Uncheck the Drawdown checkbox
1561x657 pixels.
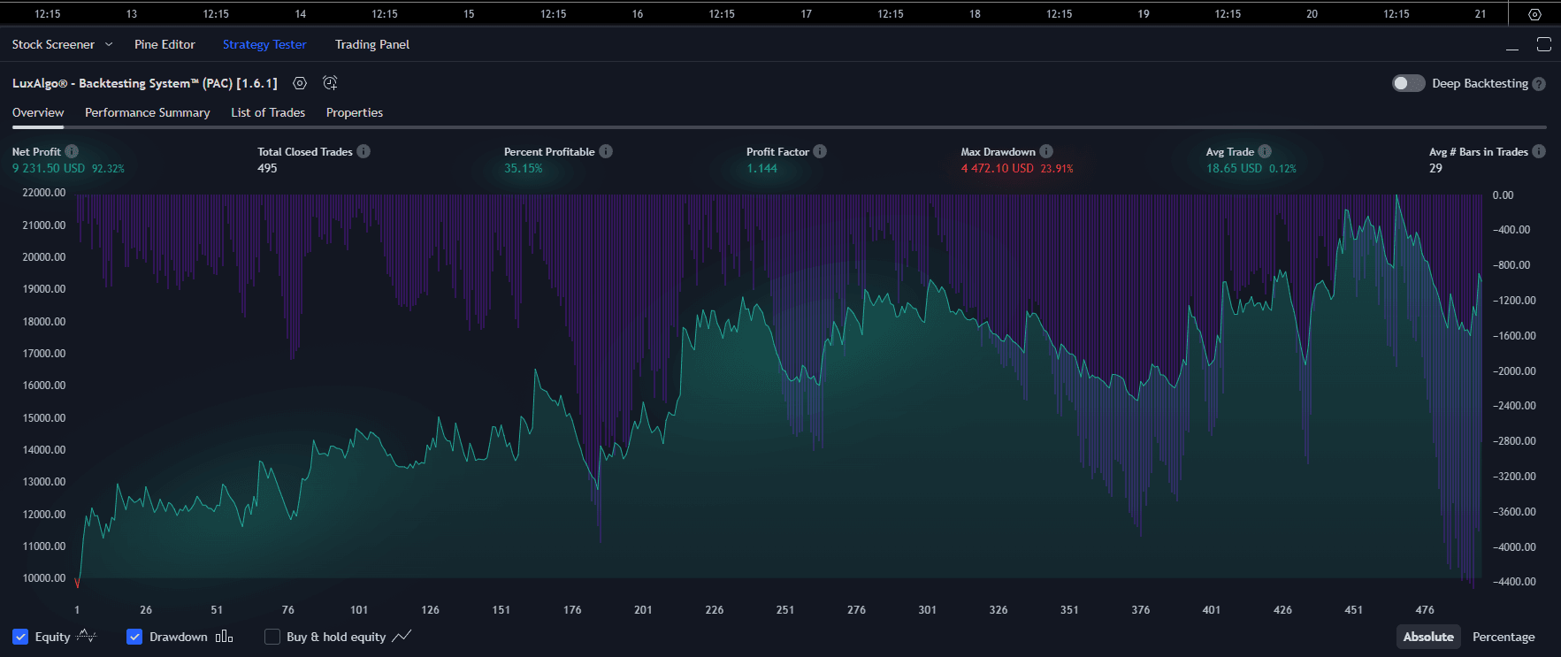134,637
